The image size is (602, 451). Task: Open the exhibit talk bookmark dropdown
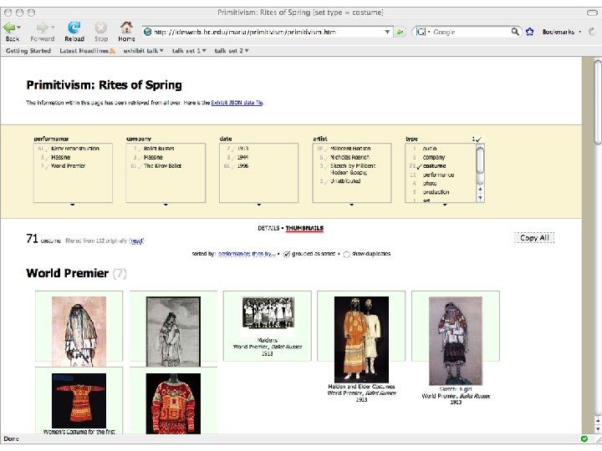point(143,51)
